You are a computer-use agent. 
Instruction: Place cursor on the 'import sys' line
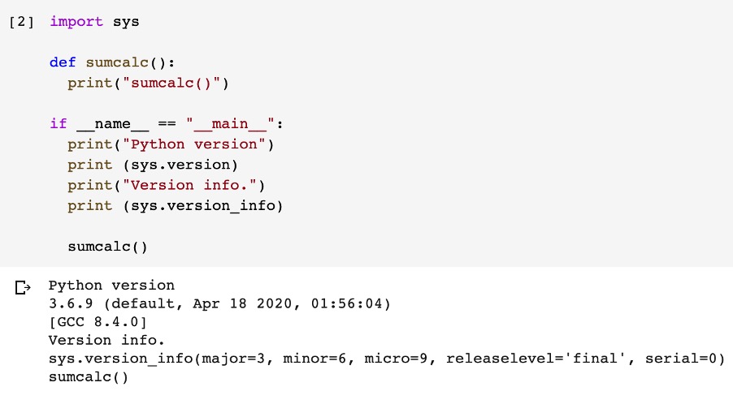click(94, 22)
